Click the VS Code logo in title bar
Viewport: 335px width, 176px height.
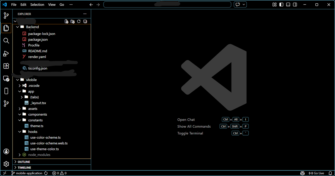[x=5, y=4]
